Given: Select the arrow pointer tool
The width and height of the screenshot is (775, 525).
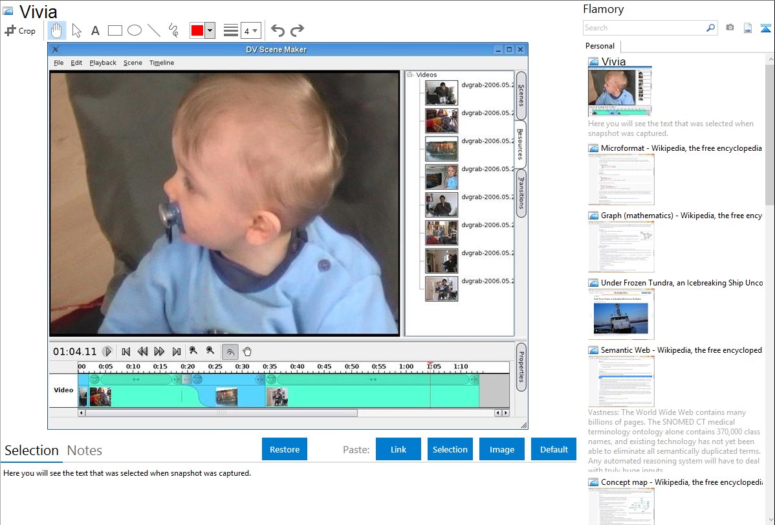Looking at the screenshot, I should [x=76, y=30].
